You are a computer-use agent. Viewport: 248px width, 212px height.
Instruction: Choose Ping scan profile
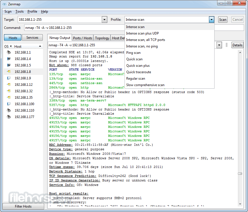(x=169, y=53)
